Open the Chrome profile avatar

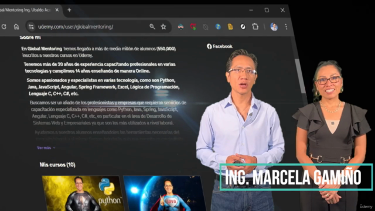pos(274,26)
